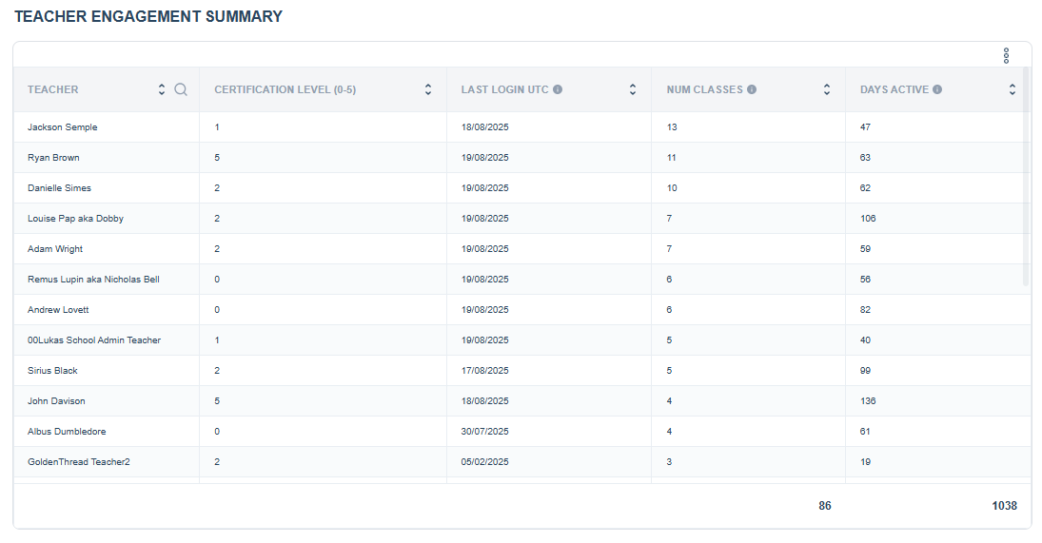
Task: Show the Last Login UTC info icon
Action: pyautogui.click(x=558, y=89)
